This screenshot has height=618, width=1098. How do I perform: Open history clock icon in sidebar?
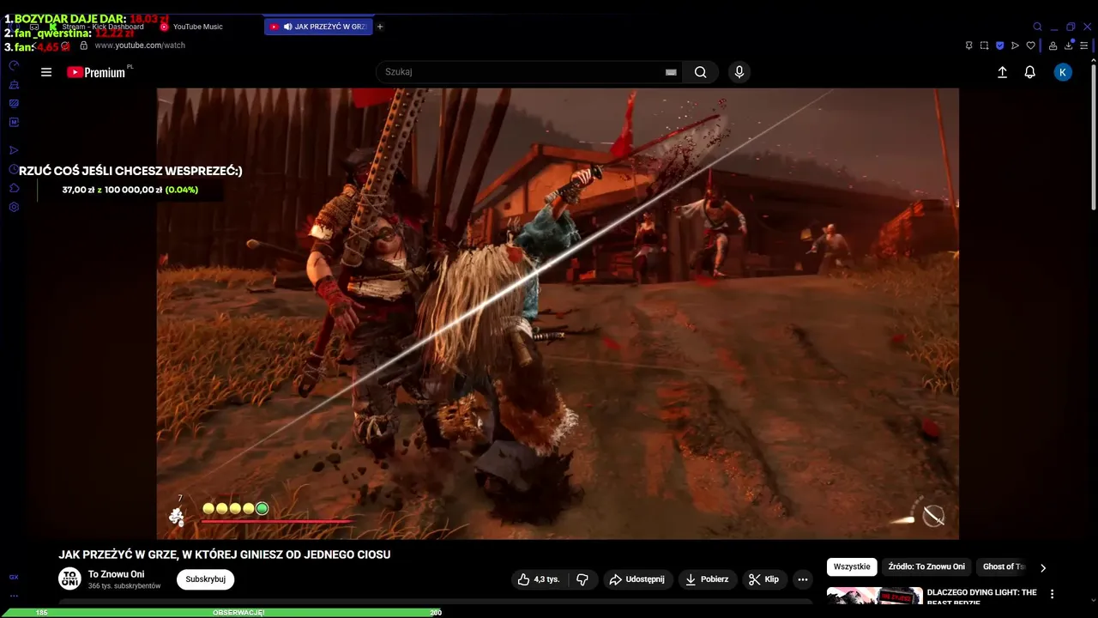tap(14, 169)
